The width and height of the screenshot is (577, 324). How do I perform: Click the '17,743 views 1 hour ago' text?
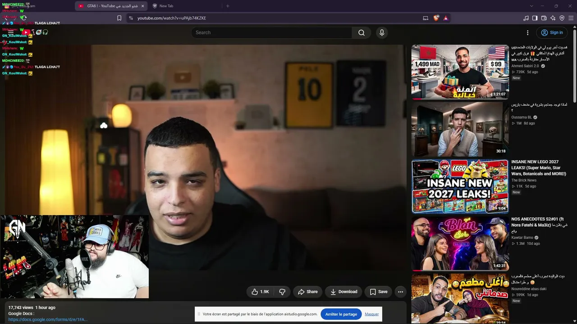click(x=32, y=307)
